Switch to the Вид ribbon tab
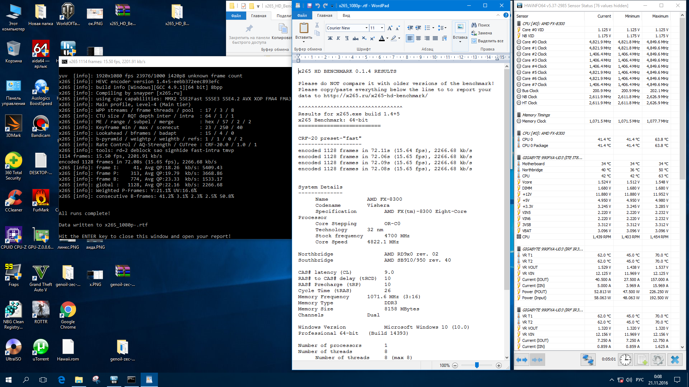 346,15
